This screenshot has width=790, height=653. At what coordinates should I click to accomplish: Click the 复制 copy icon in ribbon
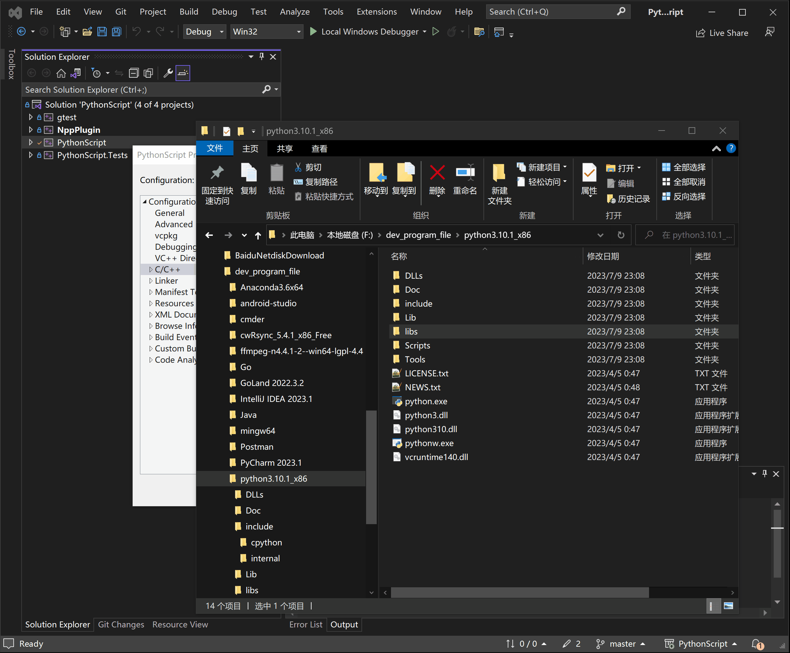click(x=249, y=173)
